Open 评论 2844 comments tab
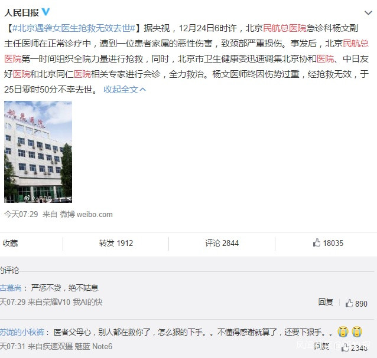 [x=222, y=243]
